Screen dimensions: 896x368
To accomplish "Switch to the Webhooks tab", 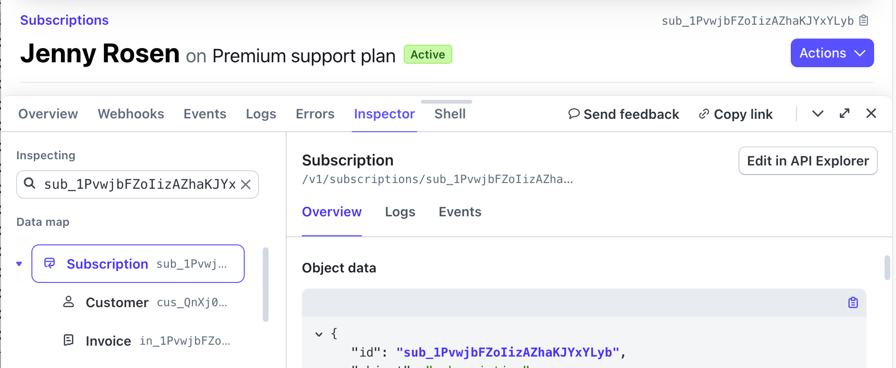I will pyautogui.click(x=131, y=114).
